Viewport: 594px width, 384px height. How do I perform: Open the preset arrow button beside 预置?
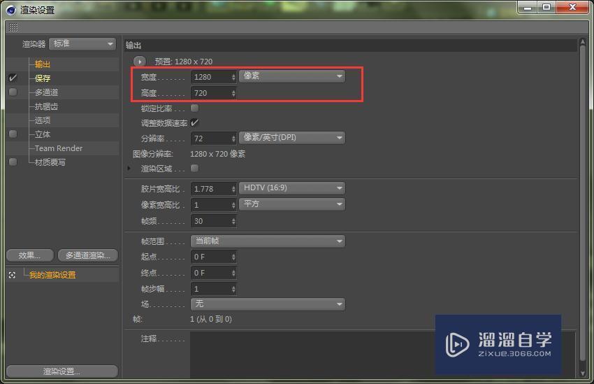click(x=139, y=61)
